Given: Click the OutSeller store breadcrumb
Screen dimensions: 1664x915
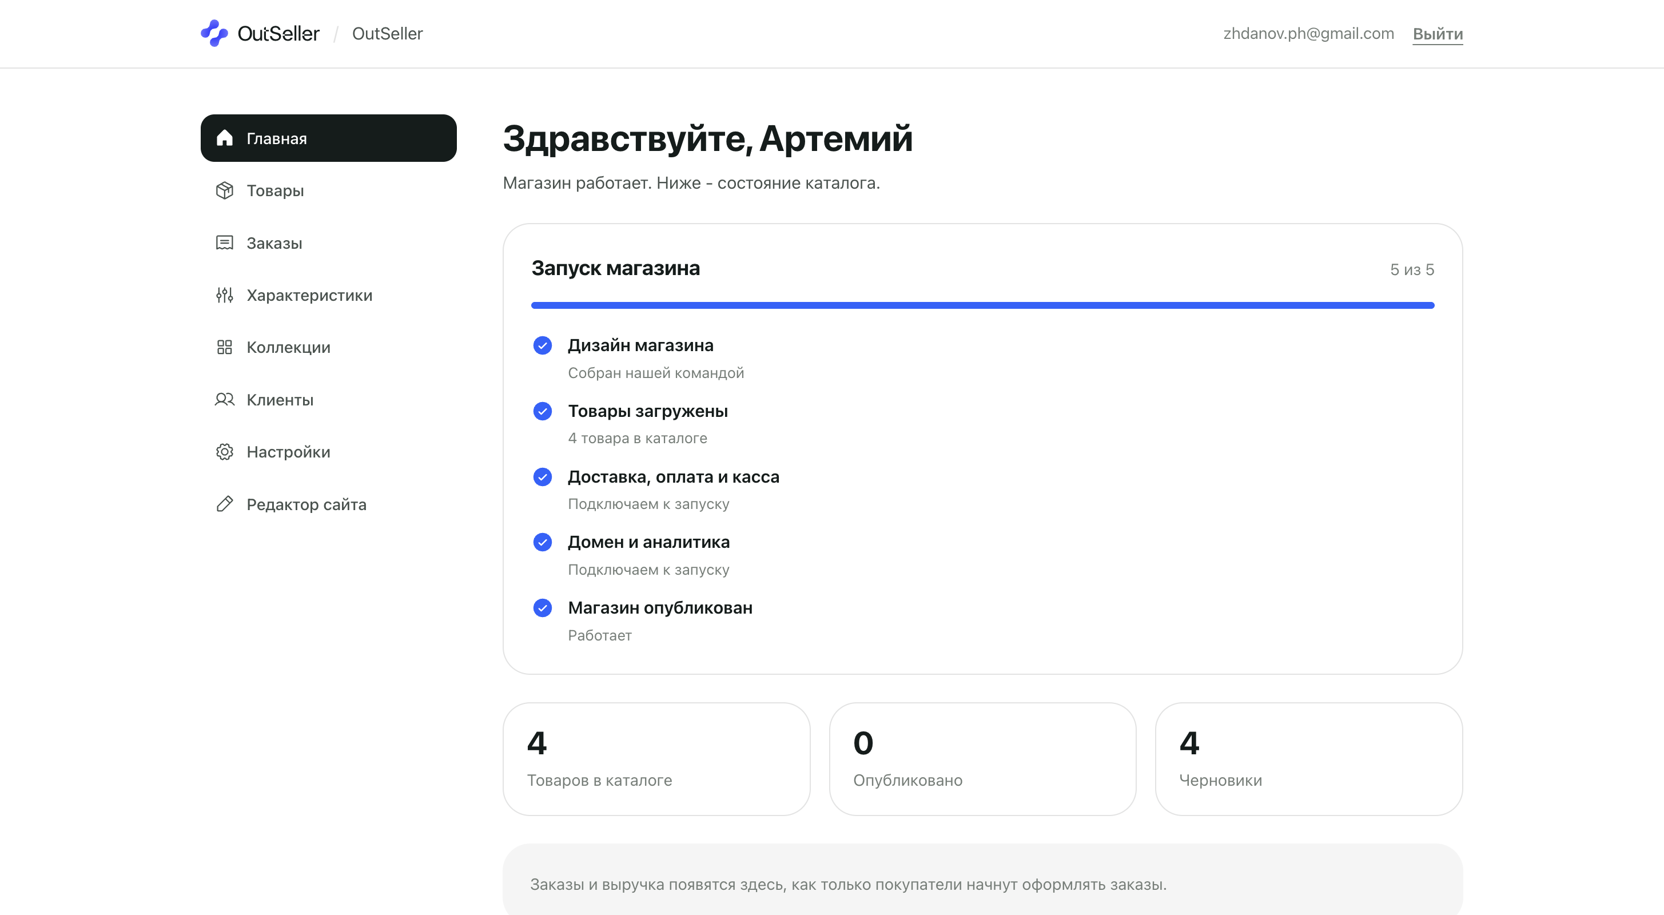Looking at the screenshot, I should [387, 34].
